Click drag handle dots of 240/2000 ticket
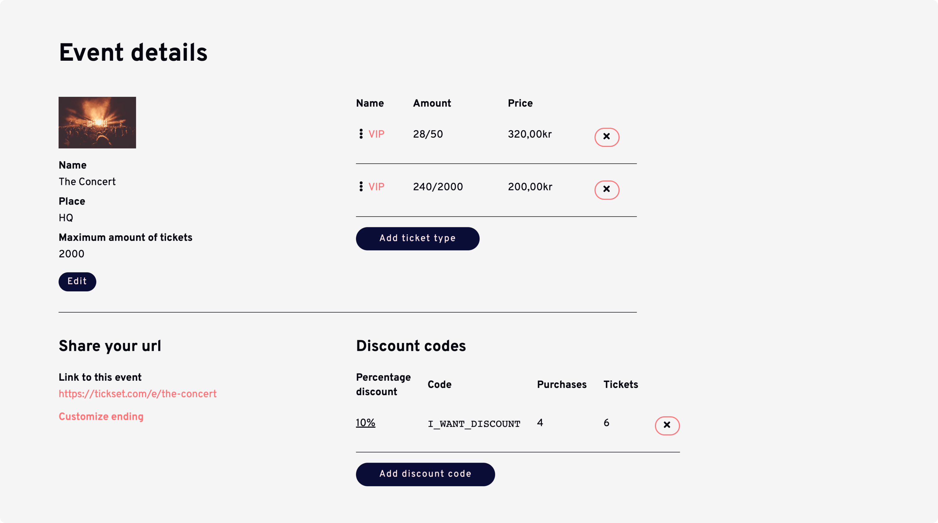The image size is (938, 523). tap(361, 187)
